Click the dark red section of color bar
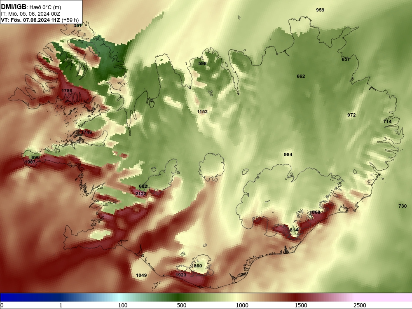Viewport: 412px width, 309px height. tap(294, 297)
